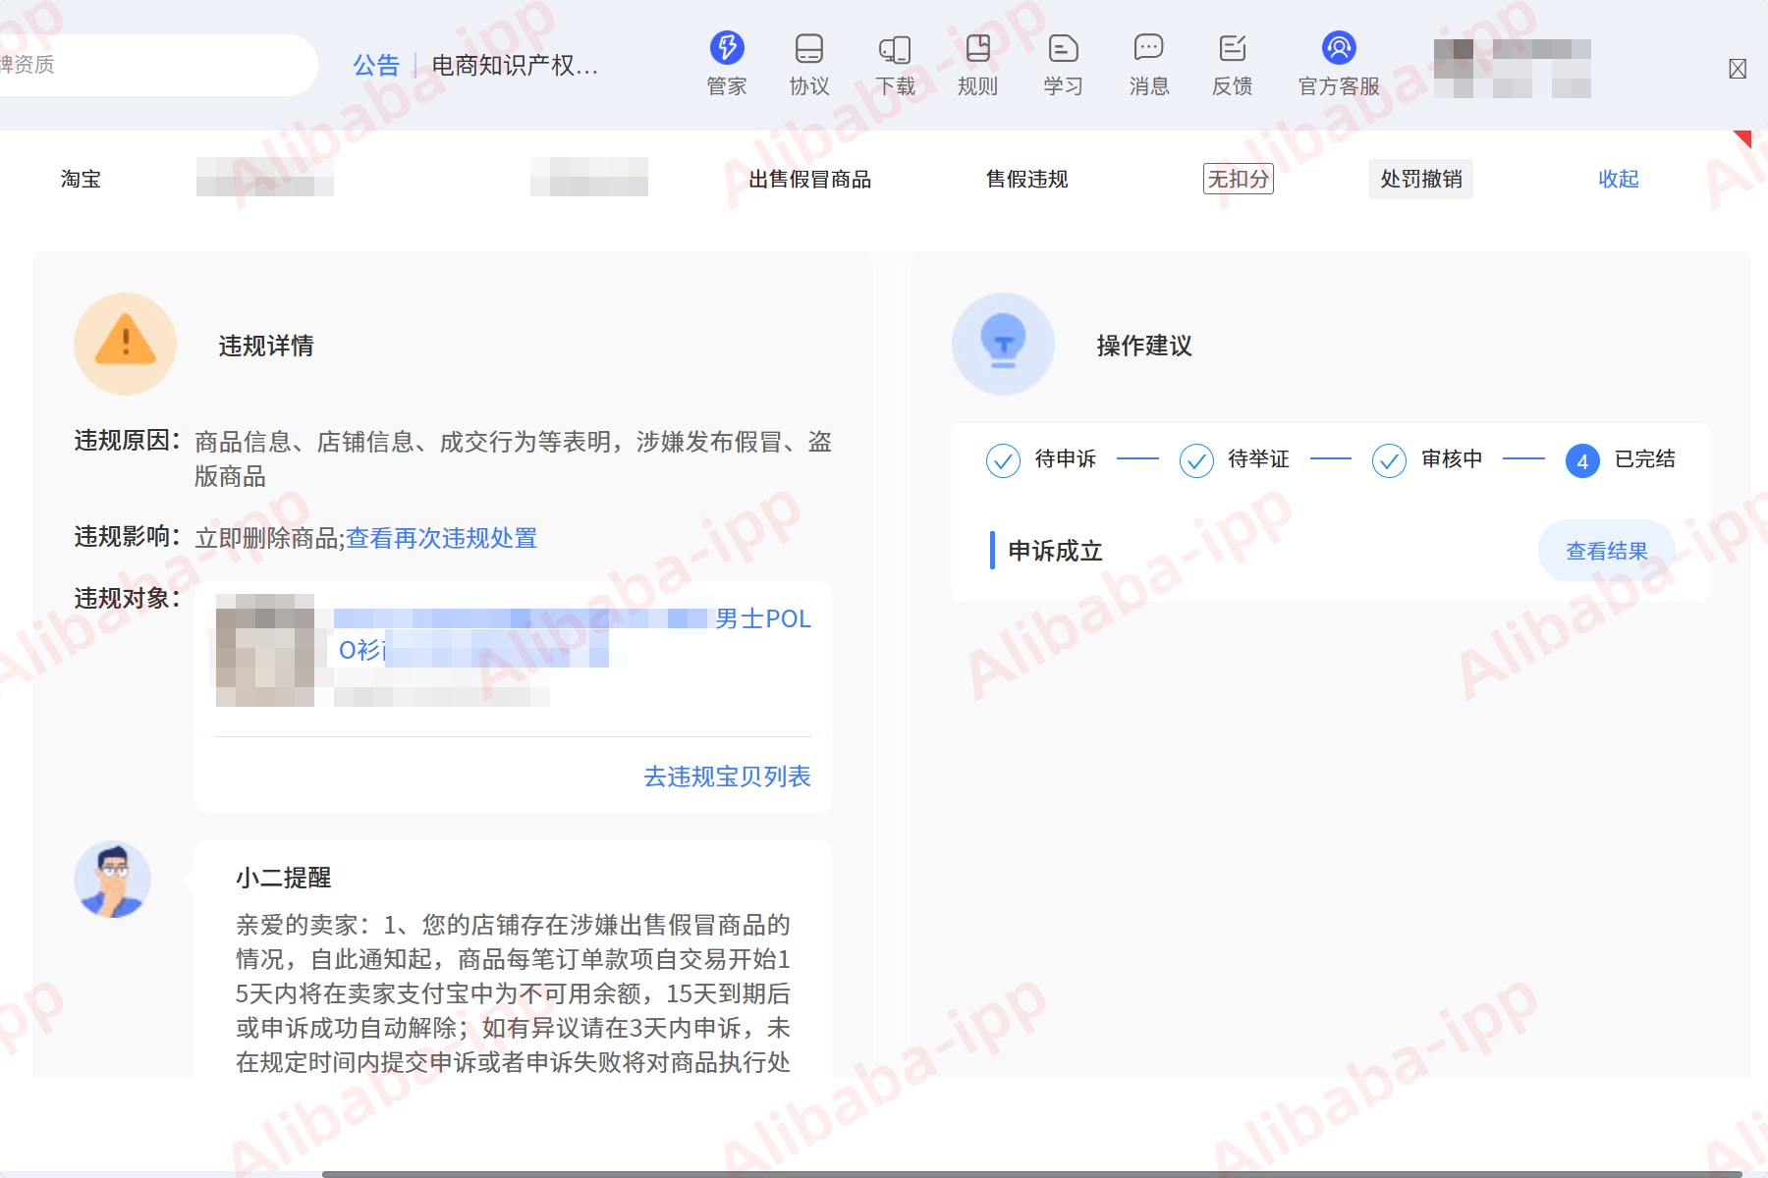Click the 查看结果 button
This screenshot has height=1178, width=1768.
click(1607, 551)
